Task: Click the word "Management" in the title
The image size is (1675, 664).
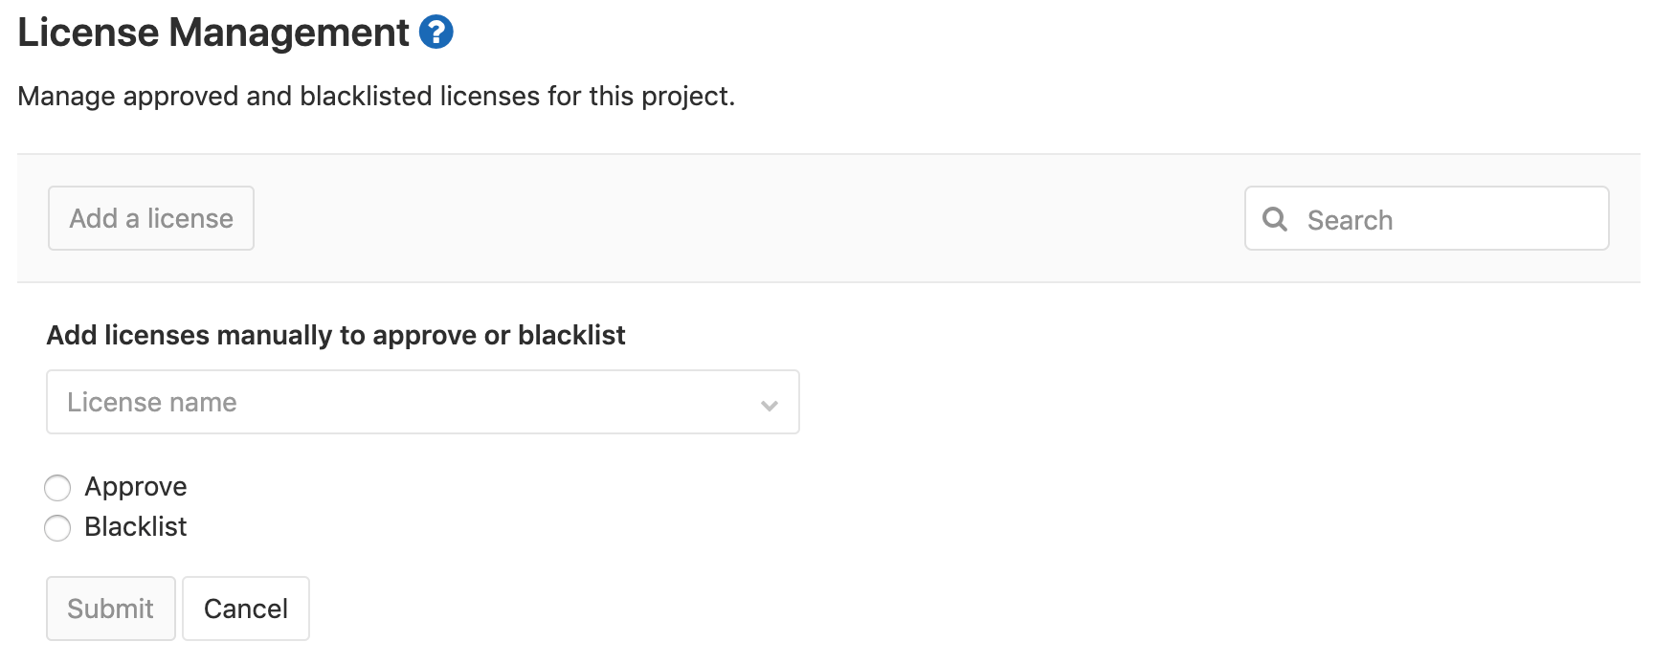Action: 289,33
